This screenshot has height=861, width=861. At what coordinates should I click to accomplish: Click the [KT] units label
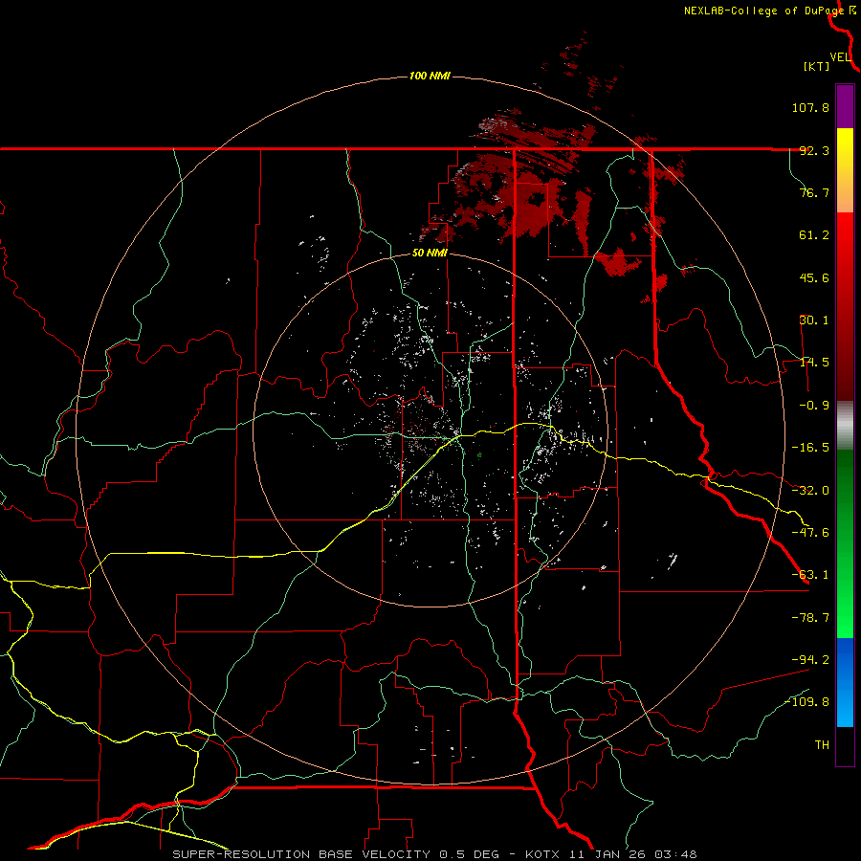tap(817, 66)
